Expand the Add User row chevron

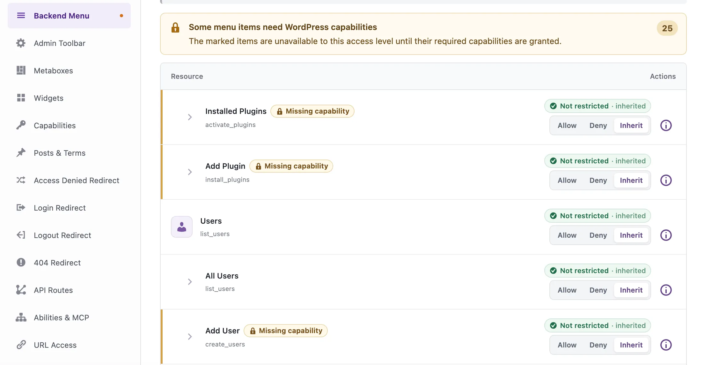190,337
